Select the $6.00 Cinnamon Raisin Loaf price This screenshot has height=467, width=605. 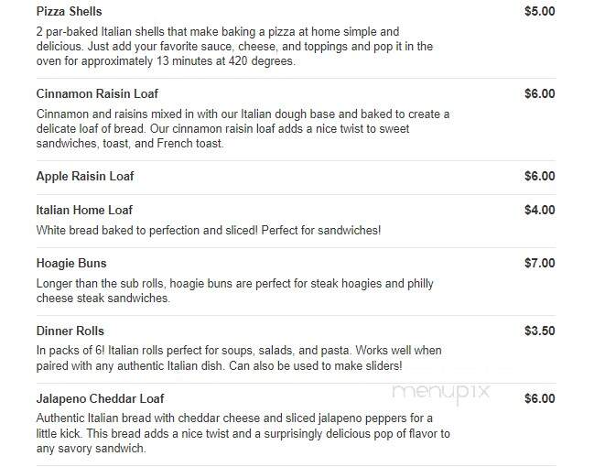[540, 93]
